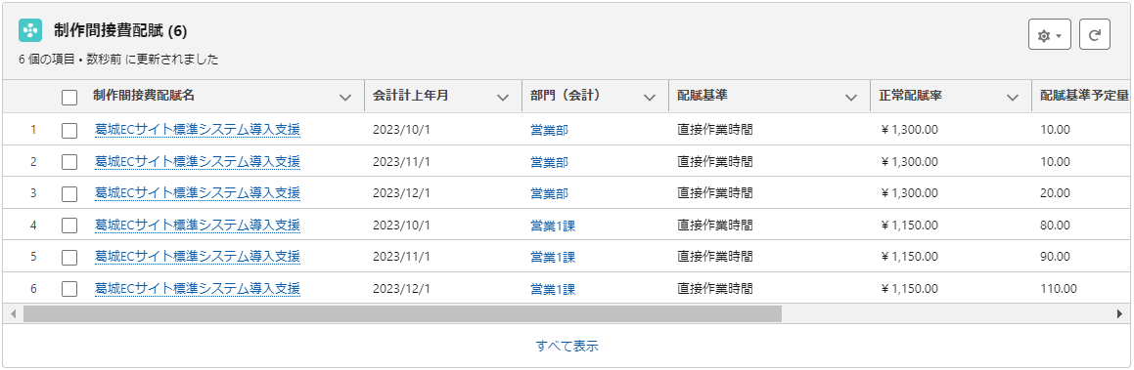Open the 正常配賦率 column dropdown chevron
Screen dimensions: 1134x370
1013,98
